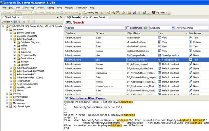The height and width of the screenshot is (131, 209).
Task: Click the Analysis Services MDX Query icon
Action: [108, 13]
